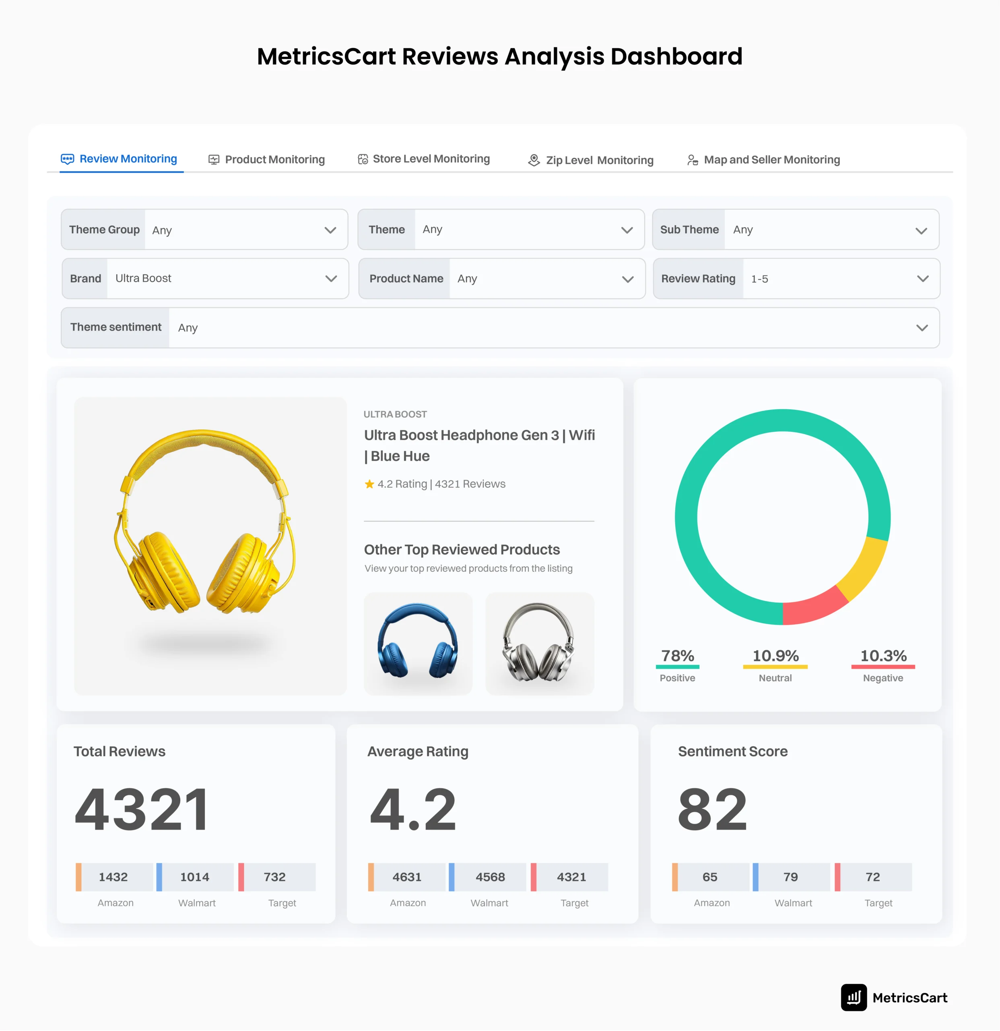The height and width of the screenshot is (1031, 1000).
Task: Open the Theme dropdown
Action: pos(501,229)
